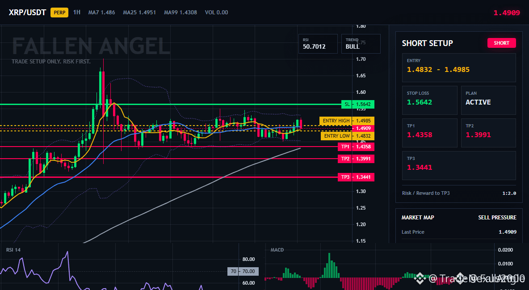The width and height of the screenshot is (529, 290).
Task: Click the MA99 1.4308 indicator readout
Action: point(181,13)
